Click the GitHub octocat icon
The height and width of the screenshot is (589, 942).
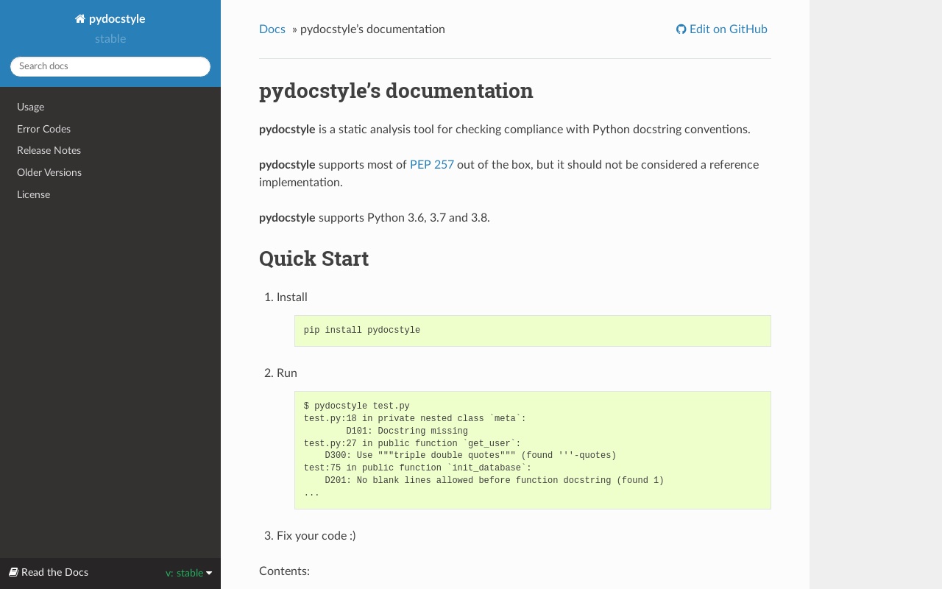(681, 29)
